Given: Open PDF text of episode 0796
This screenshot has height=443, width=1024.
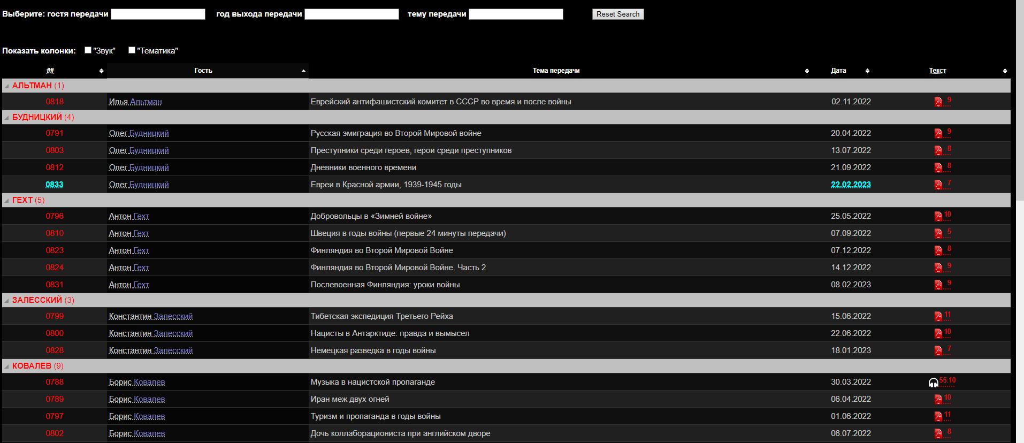Looking at the screenshot, I should tap(938, 216).
